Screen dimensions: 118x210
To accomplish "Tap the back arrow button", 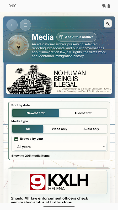I will point(12,25).
